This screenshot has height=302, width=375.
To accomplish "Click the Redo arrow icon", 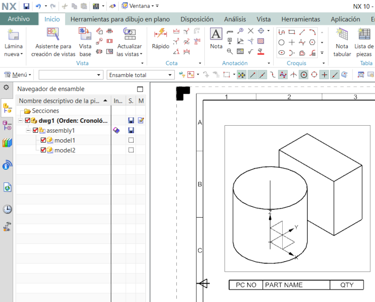I will (x=53, y=6).
